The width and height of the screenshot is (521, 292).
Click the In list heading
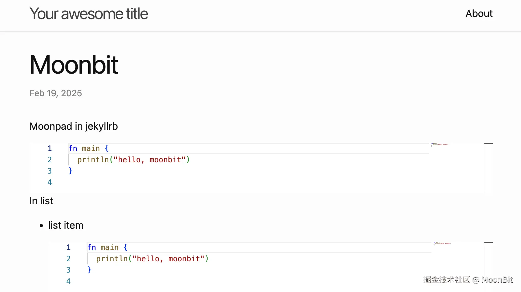point(41,201)
